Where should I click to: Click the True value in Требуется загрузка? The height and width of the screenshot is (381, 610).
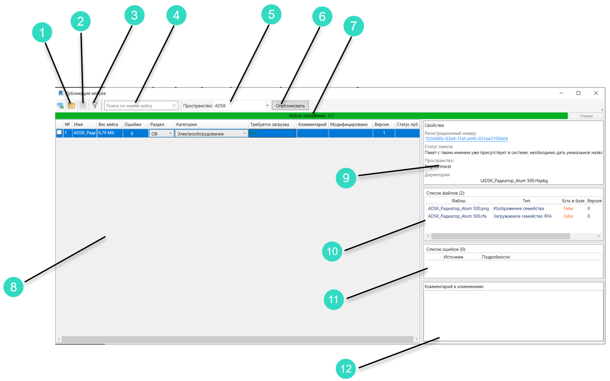(x=272, y=133)
